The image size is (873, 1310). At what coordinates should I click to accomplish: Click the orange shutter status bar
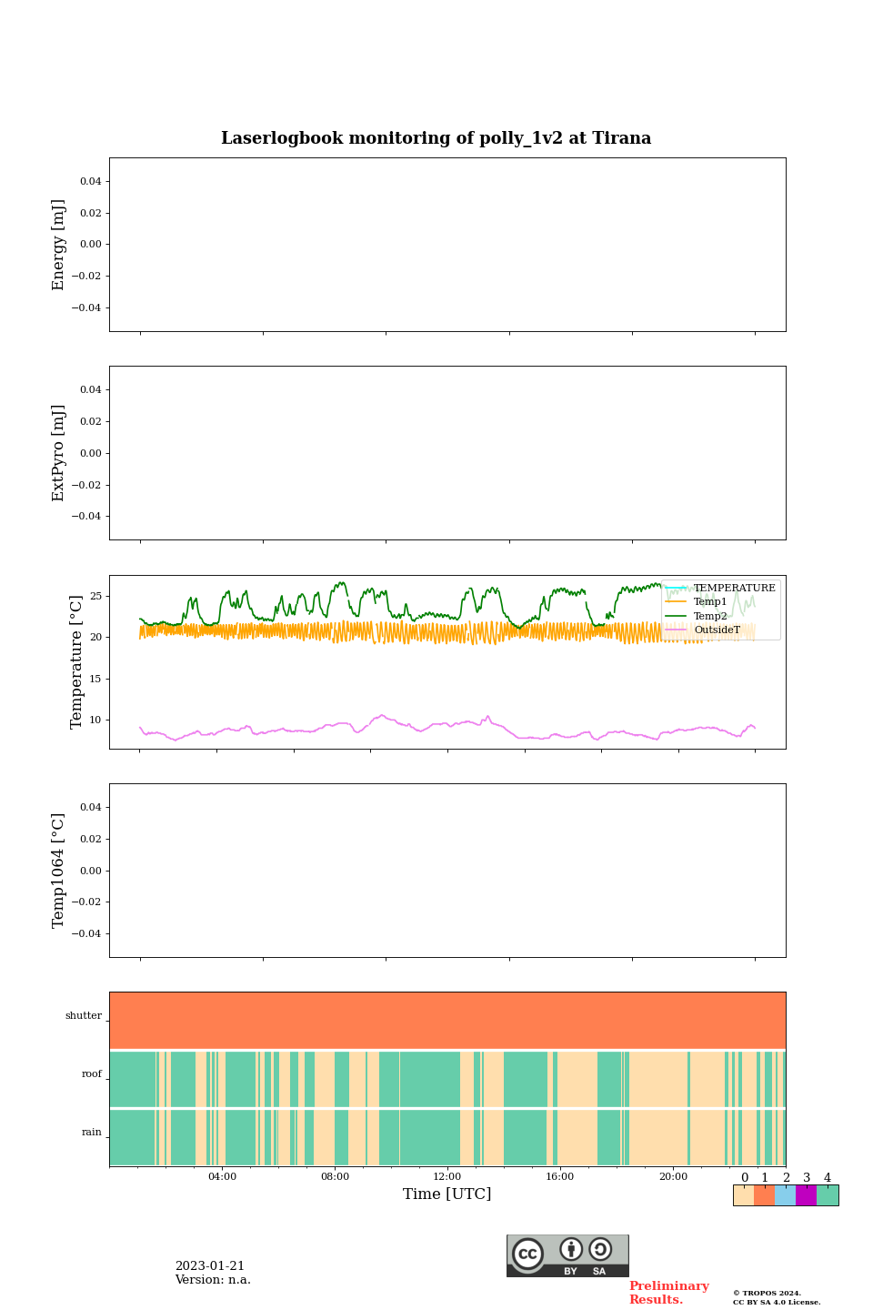click(447, 1021)
